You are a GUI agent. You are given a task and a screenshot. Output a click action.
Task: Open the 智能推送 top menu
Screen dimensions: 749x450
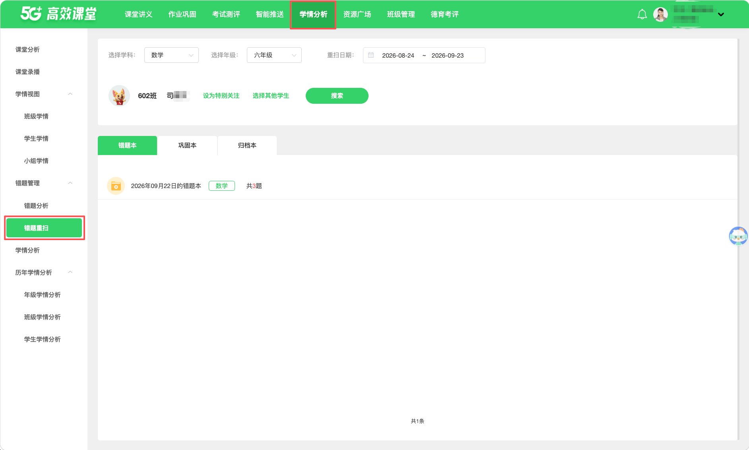point(270,14)
